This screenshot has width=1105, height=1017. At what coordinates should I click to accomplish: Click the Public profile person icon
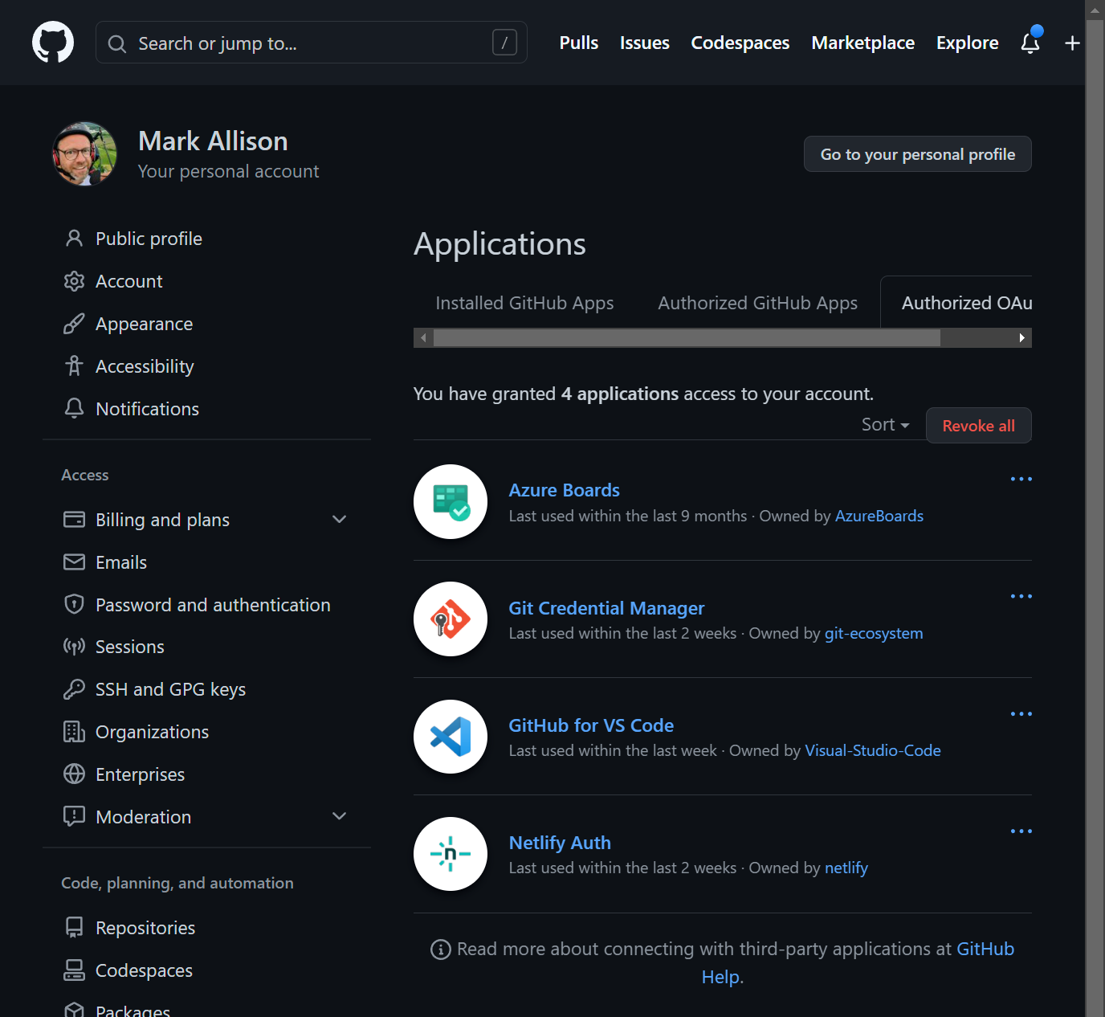pos(74,239)
